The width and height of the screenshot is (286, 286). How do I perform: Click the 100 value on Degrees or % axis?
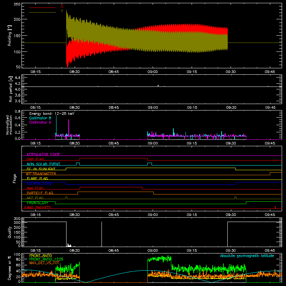click(17, 255)
